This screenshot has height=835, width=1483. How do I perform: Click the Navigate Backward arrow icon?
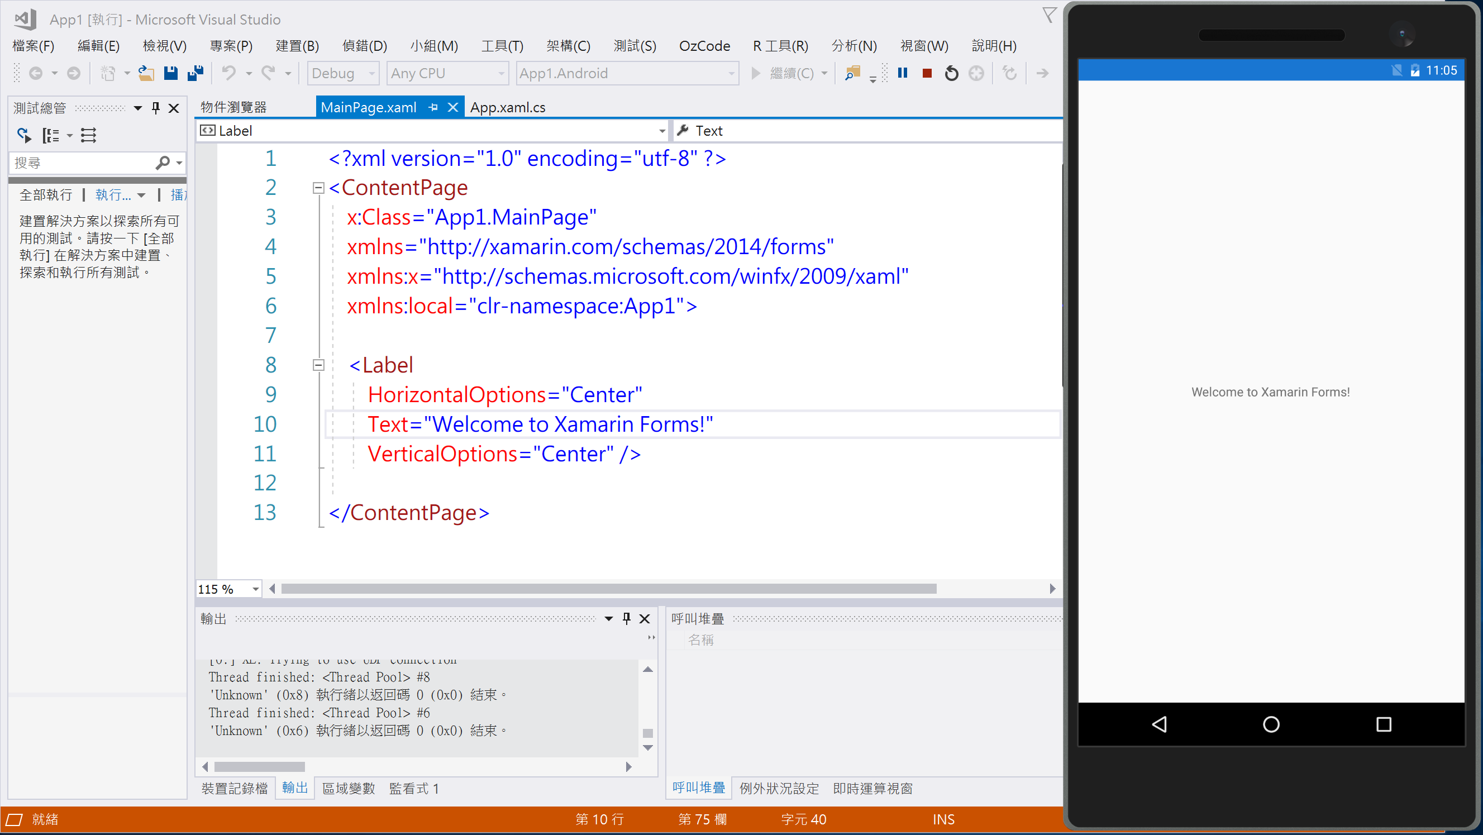pyautogui.click(x=36, y=73)
